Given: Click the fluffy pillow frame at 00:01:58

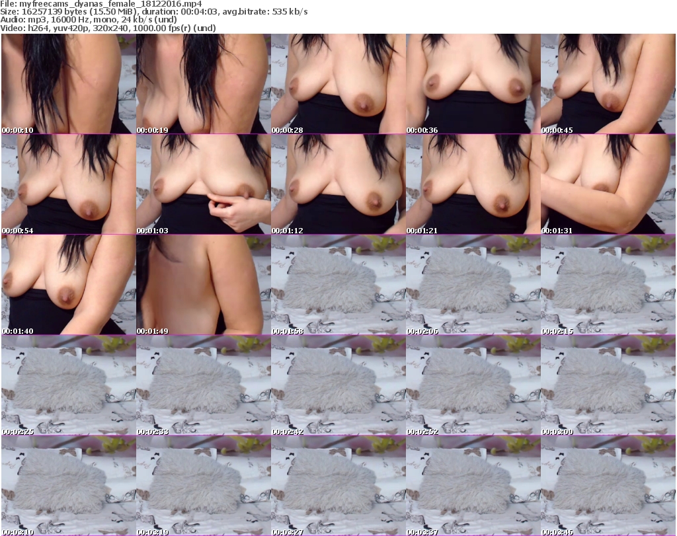Looking at the screenshot, I should coord(338,285).
